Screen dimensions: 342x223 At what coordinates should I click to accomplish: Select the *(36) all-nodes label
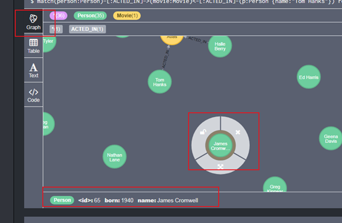pos(59,15)
